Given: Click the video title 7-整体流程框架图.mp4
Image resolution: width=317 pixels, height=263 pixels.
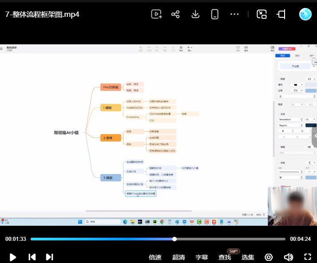Looking at the screenshot, I should 42,14.
